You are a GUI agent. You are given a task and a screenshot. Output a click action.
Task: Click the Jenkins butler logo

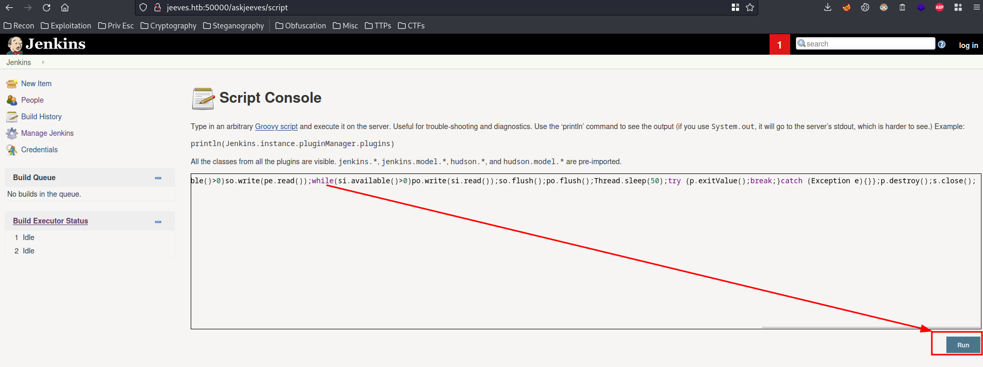click(14, 45)
